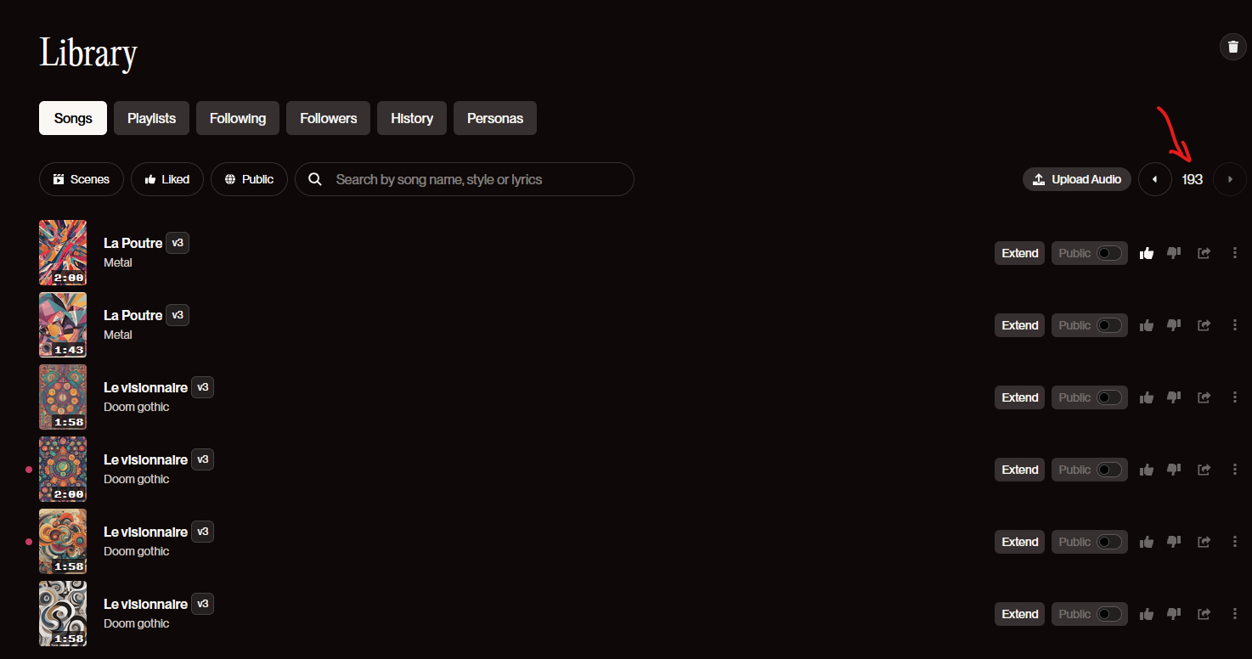Open the Personas tab
The width and height of the screenshot is (1252, 659).
tap(495, 118)
